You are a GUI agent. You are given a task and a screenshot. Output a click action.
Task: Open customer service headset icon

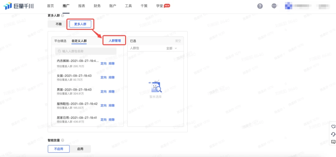click(x=333, y=134)
